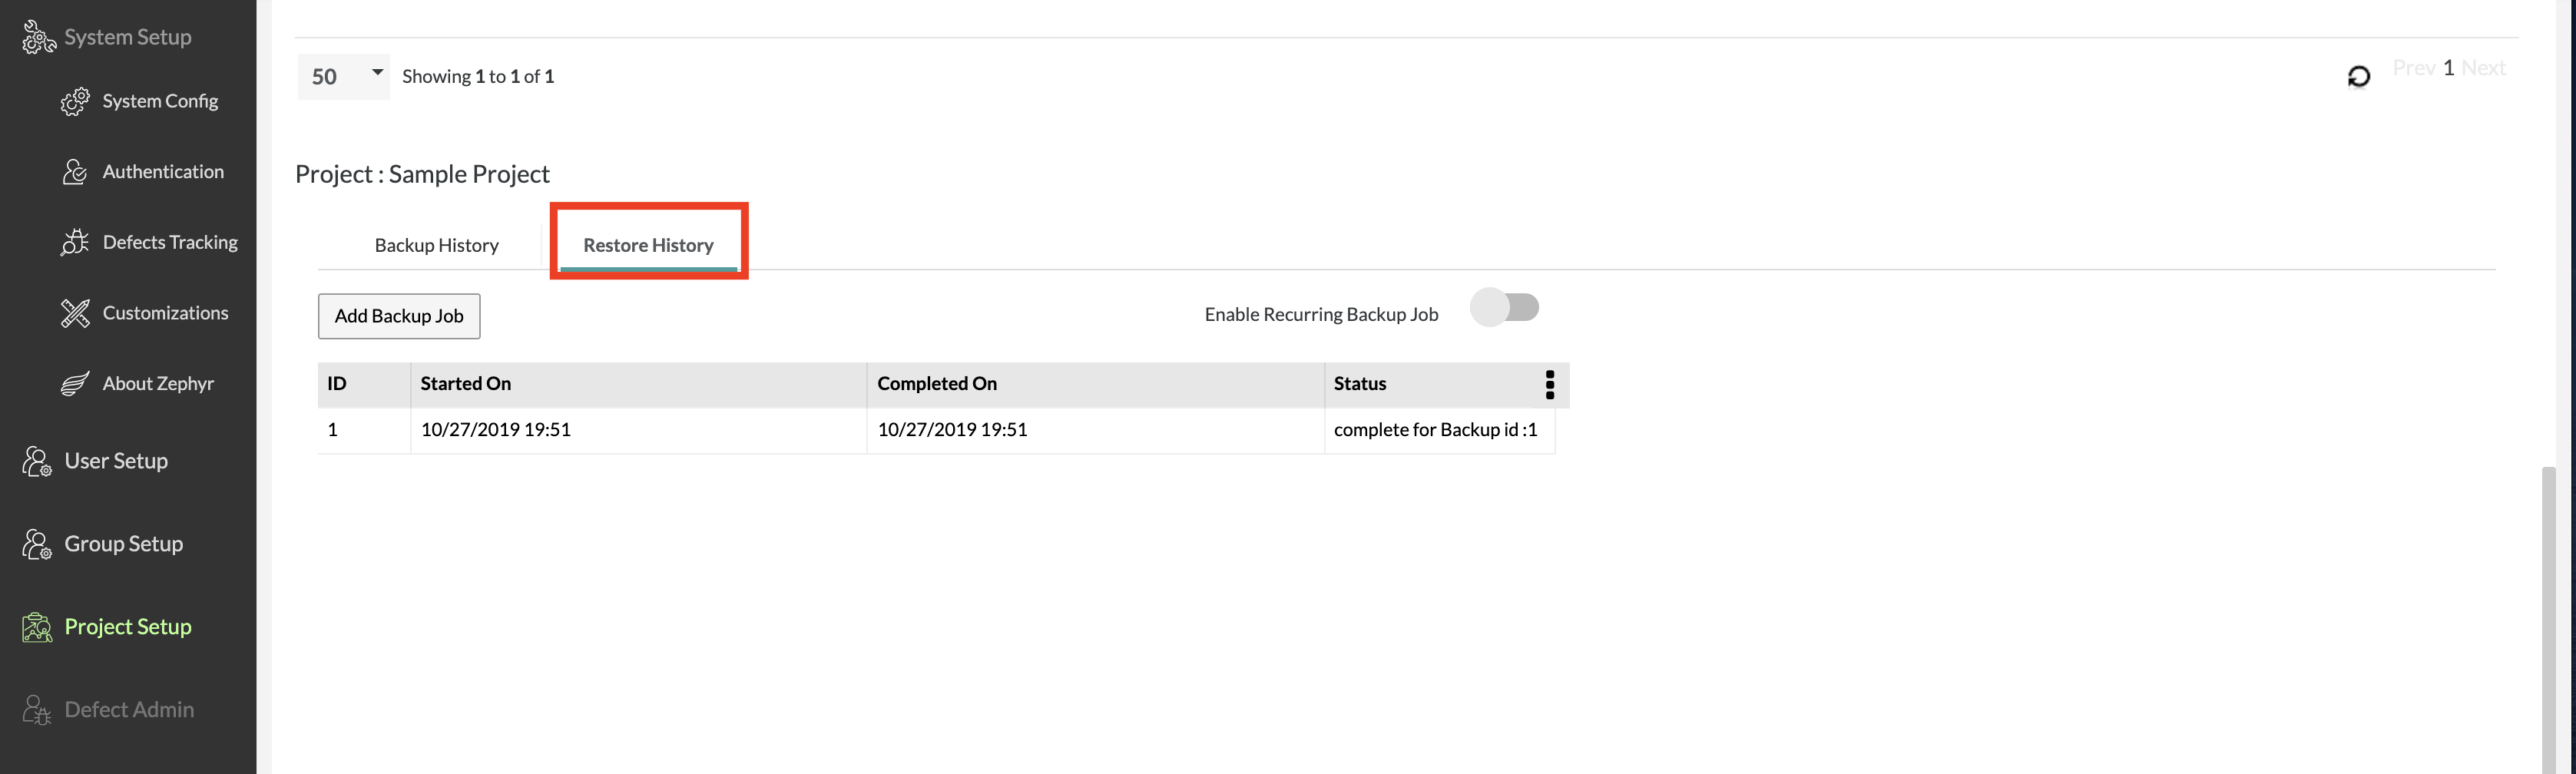The height and width of the screenshot is (774, 2576).
Task: Open Defect Admin in the sidebar
Action: point(129,710)
